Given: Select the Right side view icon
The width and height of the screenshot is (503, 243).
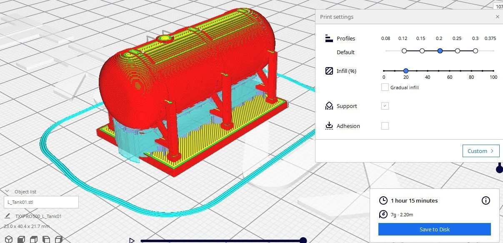Looking at the screenshot, I should coord(58,239).
